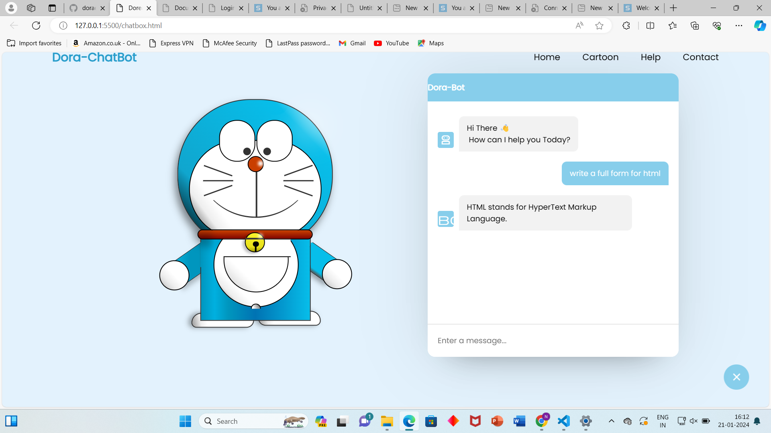Screen dimensions: 771x433
Task: Close the chatbot with the round X button
Action: coord(736,377)
